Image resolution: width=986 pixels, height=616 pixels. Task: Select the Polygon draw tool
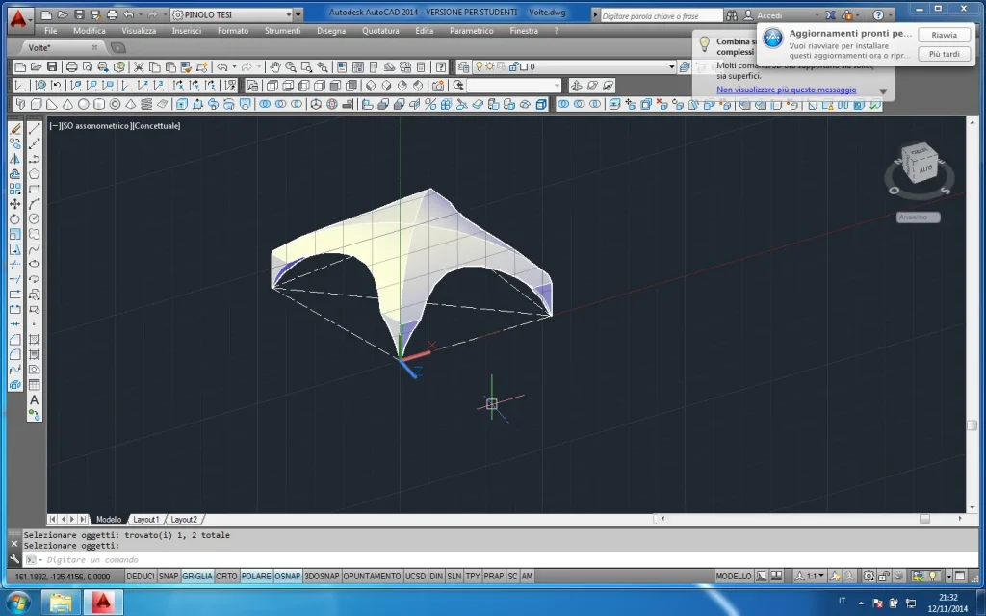[34, 174]
